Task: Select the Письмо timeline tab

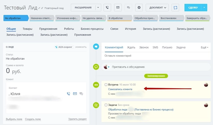Action: point(167,47)
